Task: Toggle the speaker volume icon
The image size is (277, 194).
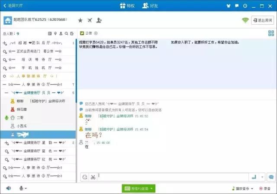Action: click(x=9, y=188)
